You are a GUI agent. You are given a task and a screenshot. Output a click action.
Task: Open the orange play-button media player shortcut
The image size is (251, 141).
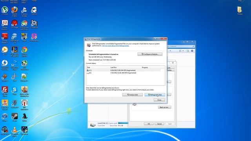tap(5, 51)
